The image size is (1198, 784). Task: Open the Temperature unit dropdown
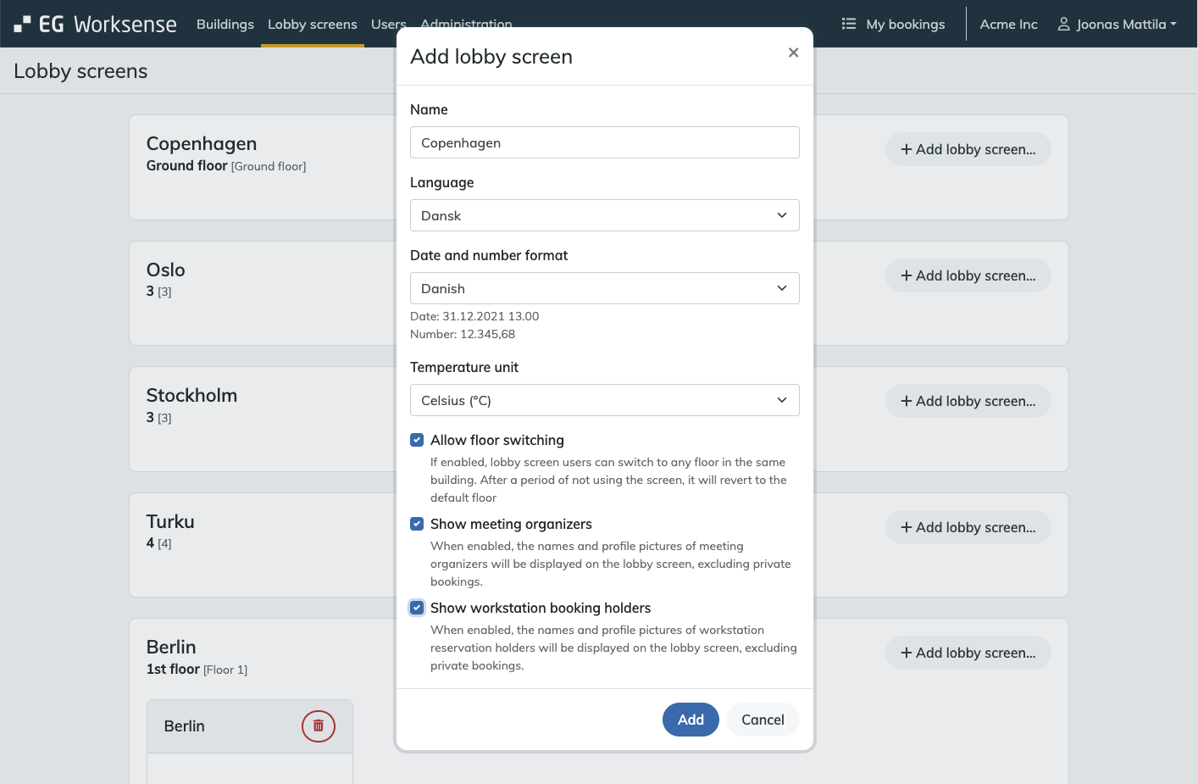click(604, 400)
